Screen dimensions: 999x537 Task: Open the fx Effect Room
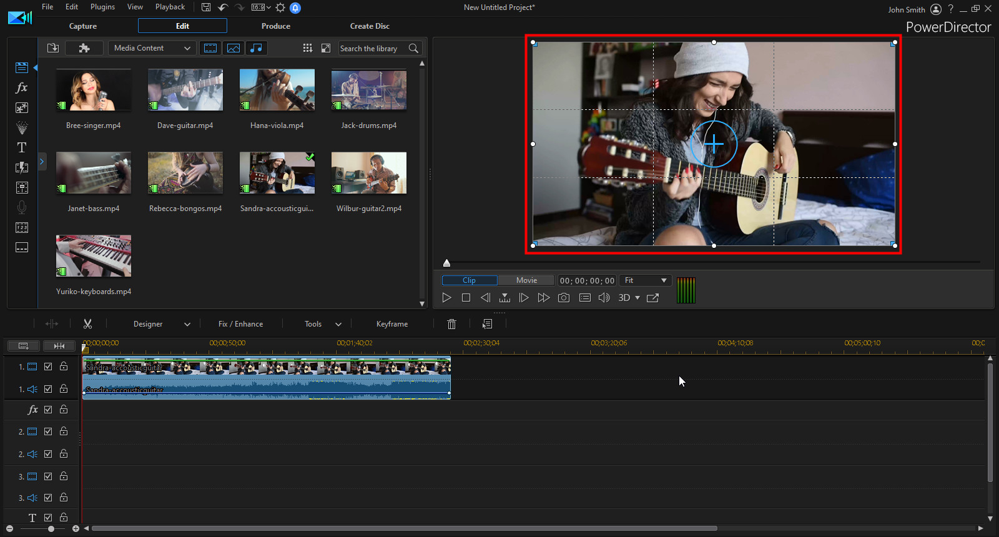[x=22, y=88]
